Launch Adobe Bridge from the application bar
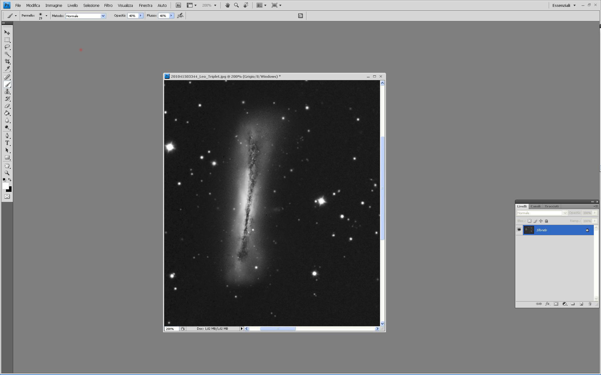Screen dimensions: 601x375 pyautogui.click(x=178, y=5)
